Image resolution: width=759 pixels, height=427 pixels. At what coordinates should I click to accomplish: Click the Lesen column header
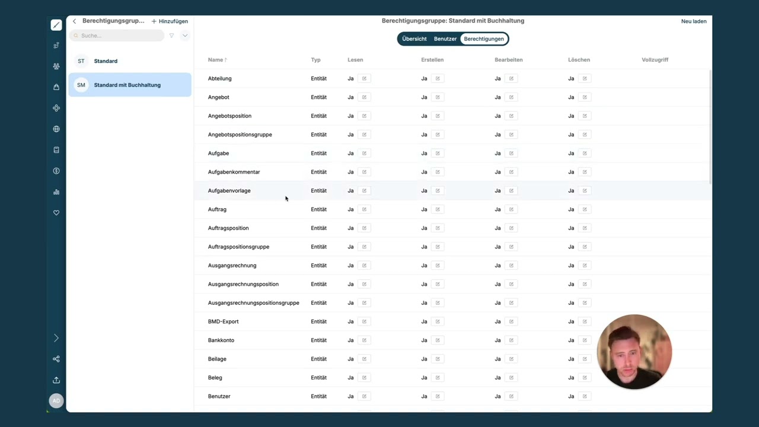pyautogui.click(x=355, y=60)
